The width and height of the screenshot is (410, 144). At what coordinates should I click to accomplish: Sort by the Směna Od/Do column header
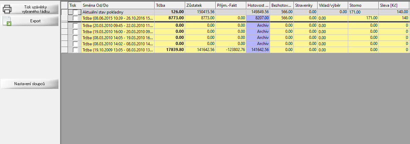pos(118,5)
